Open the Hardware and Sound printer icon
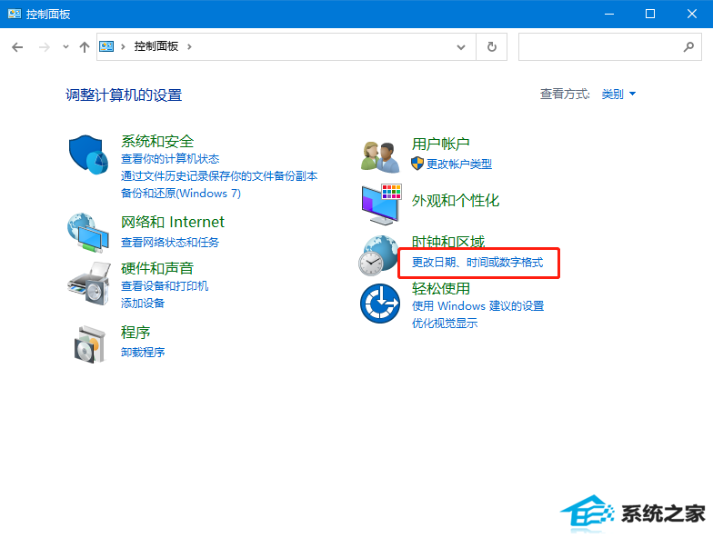This screenshot has width=713, height=538. [x=89, y=284]
